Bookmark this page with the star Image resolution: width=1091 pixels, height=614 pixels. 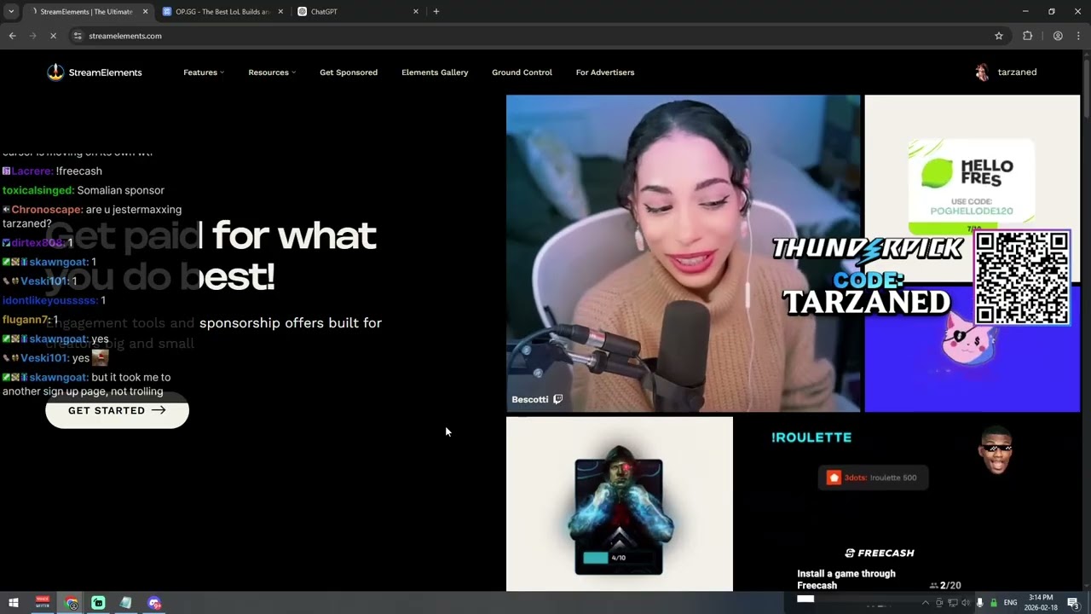click(999, 36)
